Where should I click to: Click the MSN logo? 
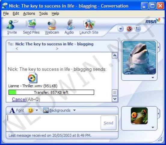click(x=152, y=21)
